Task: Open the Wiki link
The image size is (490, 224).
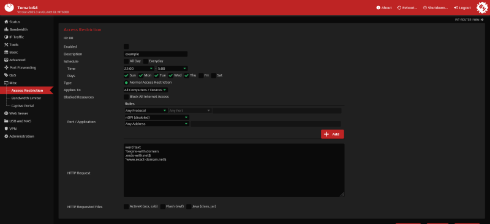Action: (x=476, y=20)
